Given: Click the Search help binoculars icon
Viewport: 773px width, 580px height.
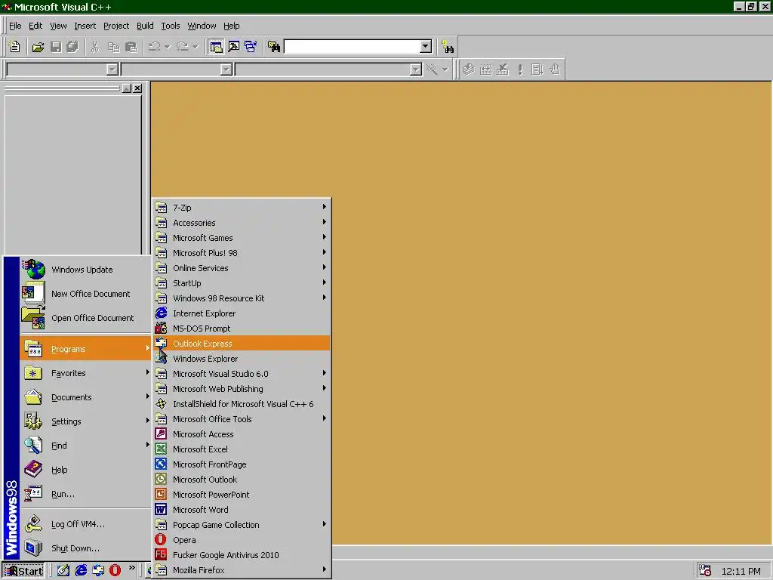Looking at the screenshot, I should click(x=448, y=47).
